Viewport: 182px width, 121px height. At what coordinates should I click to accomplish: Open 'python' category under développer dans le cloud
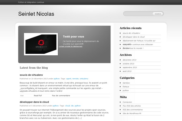tap(56, 106)
